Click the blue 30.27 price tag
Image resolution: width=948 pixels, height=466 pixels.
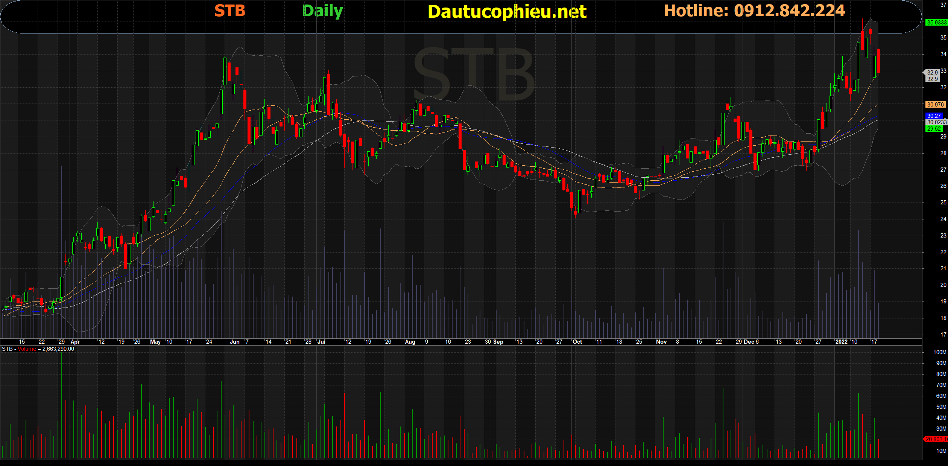point(934,116)
